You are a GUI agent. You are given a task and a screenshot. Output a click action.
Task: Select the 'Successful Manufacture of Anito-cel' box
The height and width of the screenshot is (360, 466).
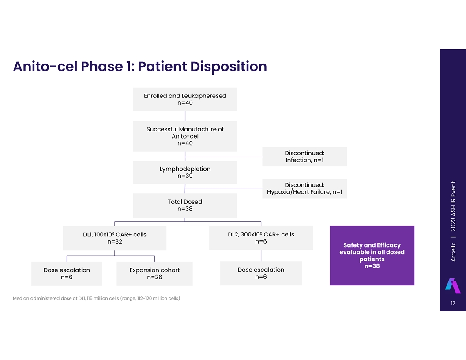pos(185,136)
